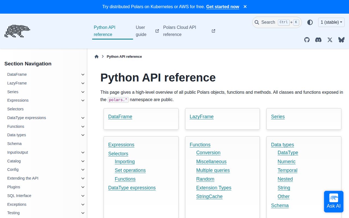The height and width of the screenshot is (218, 349).
Task: Toggle the light/dark theme switcher
Action: (x=310, y=22)
